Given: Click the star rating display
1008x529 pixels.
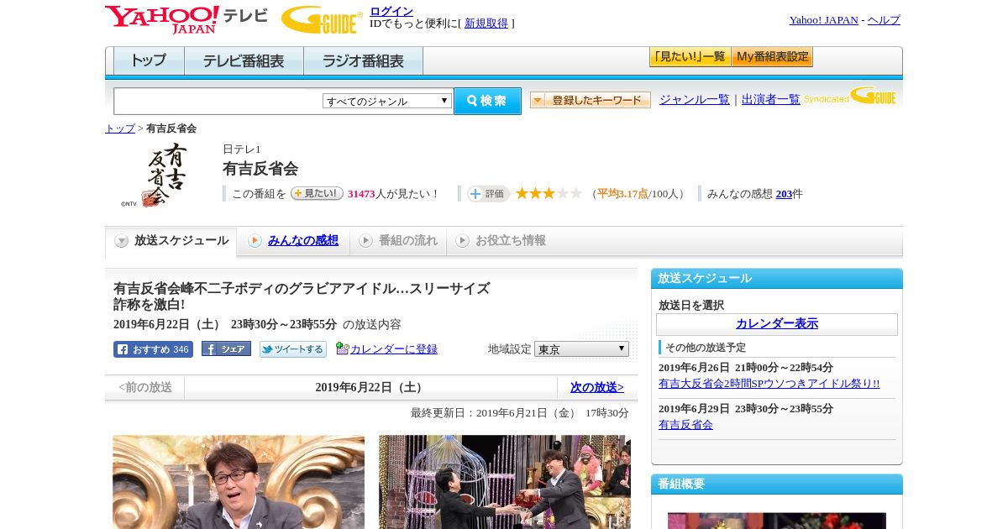Looking at the screenshot, I should click(549, 193).
